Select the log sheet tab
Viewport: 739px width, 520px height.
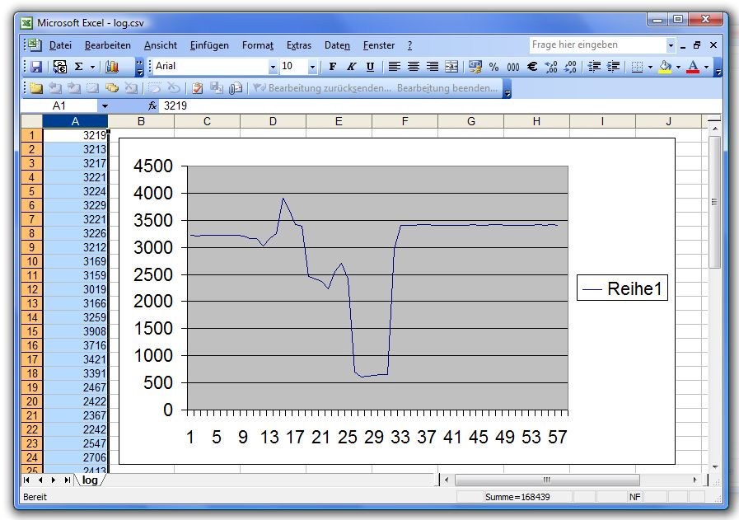click(x=90, y=480)
